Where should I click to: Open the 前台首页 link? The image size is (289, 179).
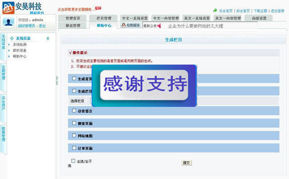click(243, 11)
